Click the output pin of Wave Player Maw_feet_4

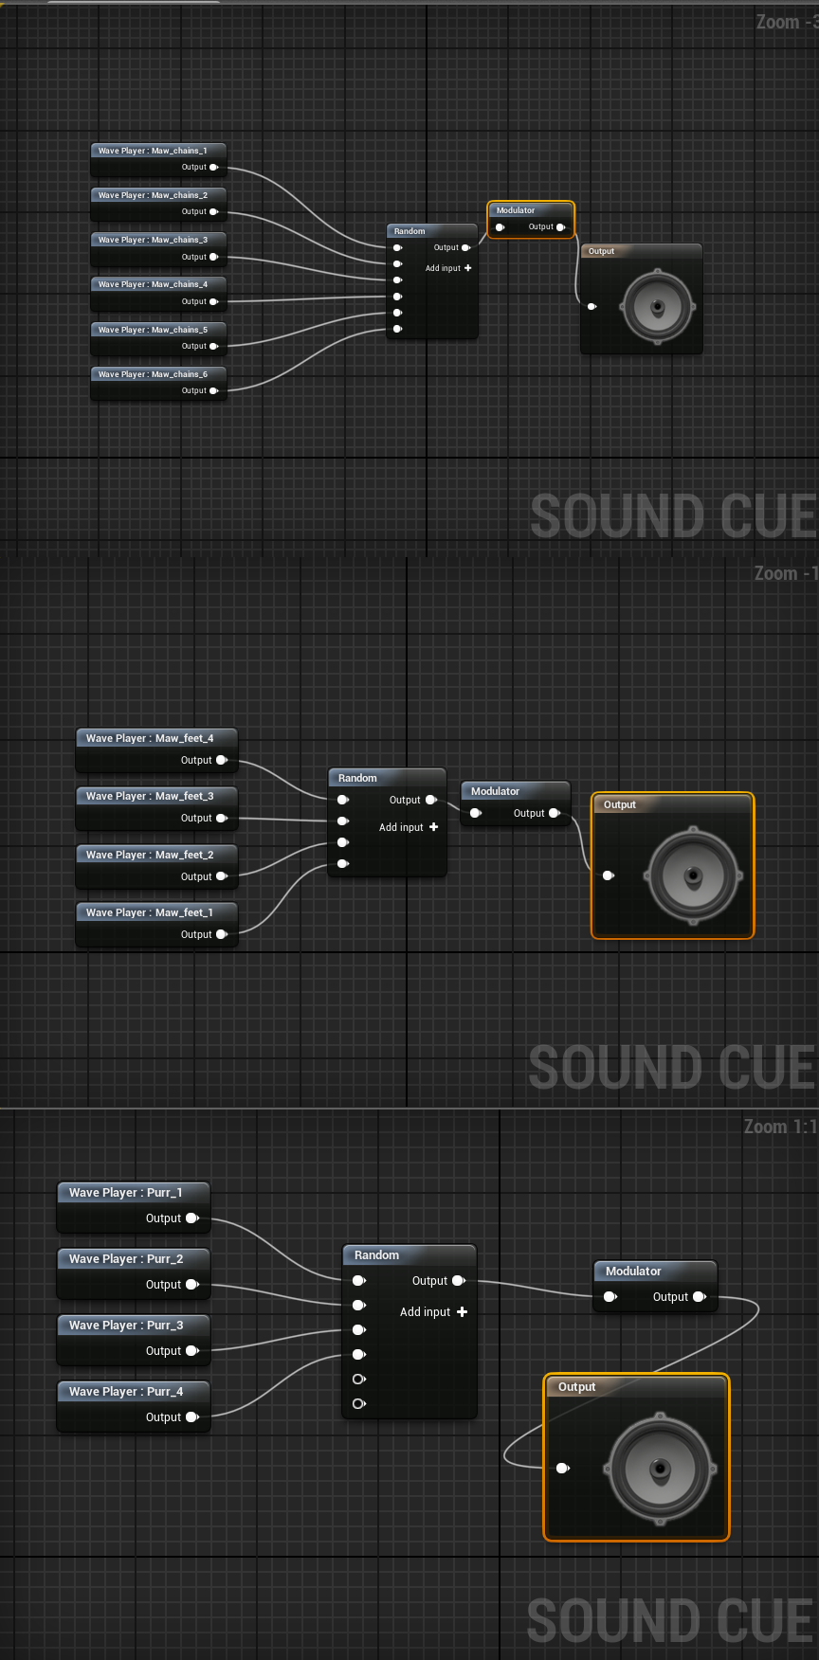pyautogui.click(x=221, y=760)
